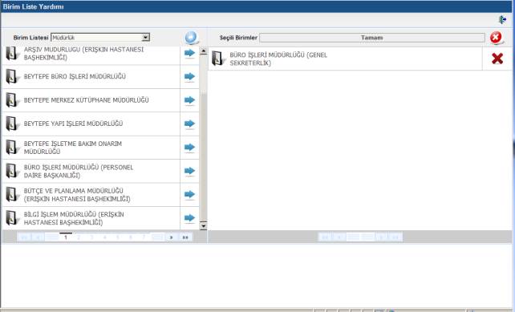Click the unit list scrollbar up arrow
Screen dimensions: 515x312
[x=203, y=51]
